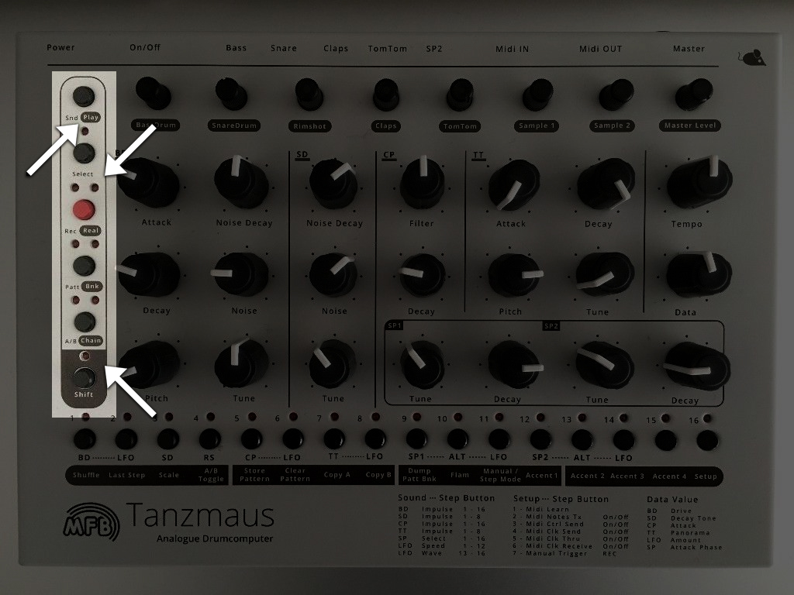Toggle step button 10 (Flam)
The height and width of the screenshot is (595, 794).
pos(457,439)
